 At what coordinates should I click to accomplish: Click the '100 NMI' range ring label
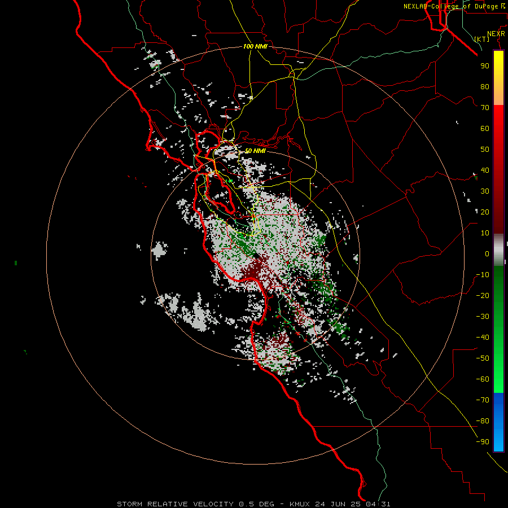[x=255, y=46]
